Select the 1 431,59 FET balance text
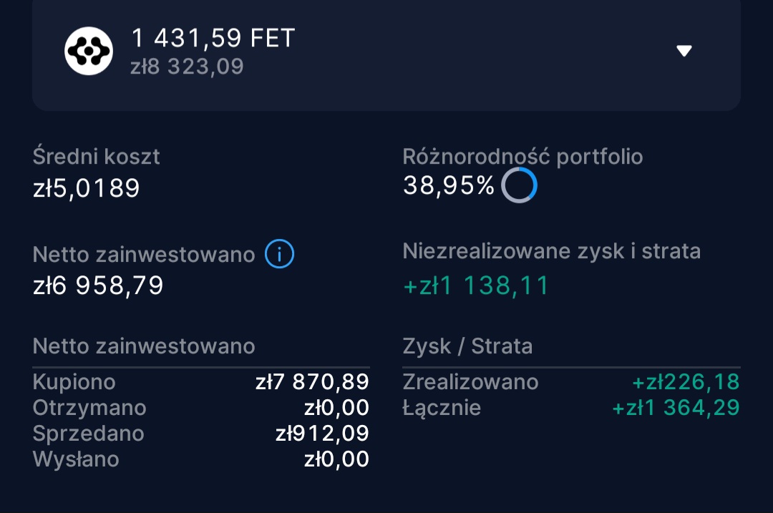The width and height of the screenshot is (773, 513). (x=213, y=38)
